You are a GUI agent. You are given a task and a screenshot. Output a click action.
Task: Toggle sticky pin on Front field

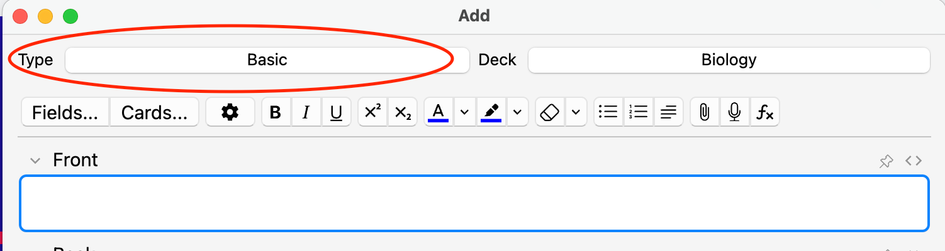coord(886,161)
